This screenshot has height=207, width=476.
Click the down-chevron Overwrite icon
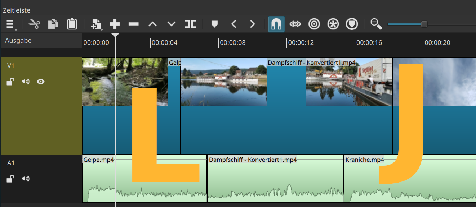coord(172,24)
